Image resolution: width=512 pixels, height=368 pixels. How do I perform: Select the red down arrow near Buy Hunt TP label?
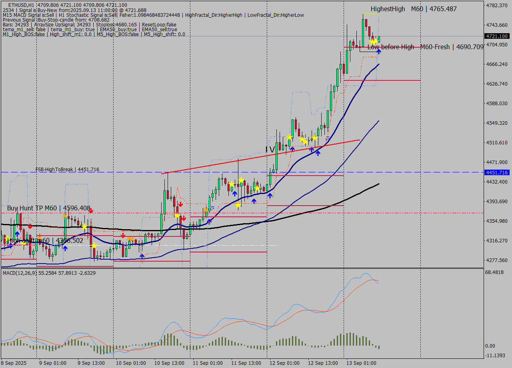(x=91, y=210)
